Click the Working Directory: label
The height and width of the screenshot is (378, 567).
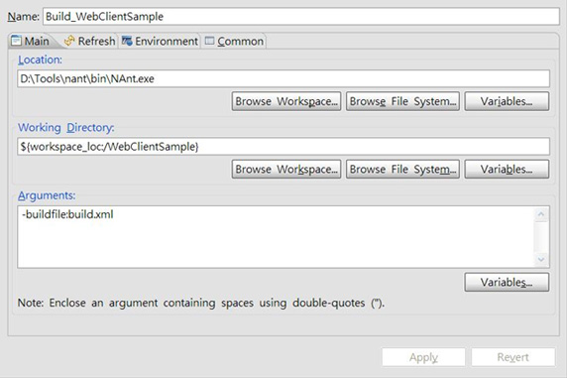pos(66,127)
